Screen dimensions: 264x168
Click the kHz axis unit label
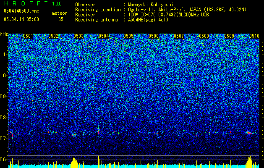4,34
